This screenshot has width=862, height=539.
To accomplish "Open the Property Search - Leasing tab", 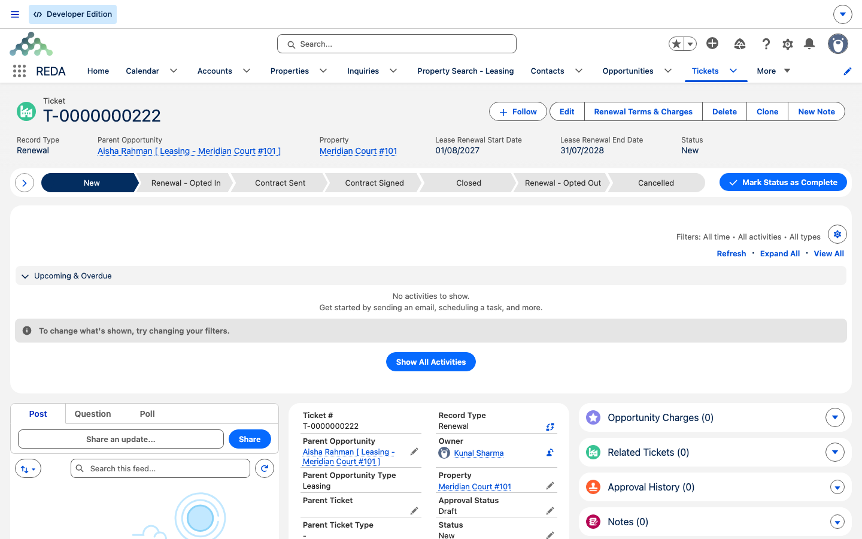I will [466, 71].
